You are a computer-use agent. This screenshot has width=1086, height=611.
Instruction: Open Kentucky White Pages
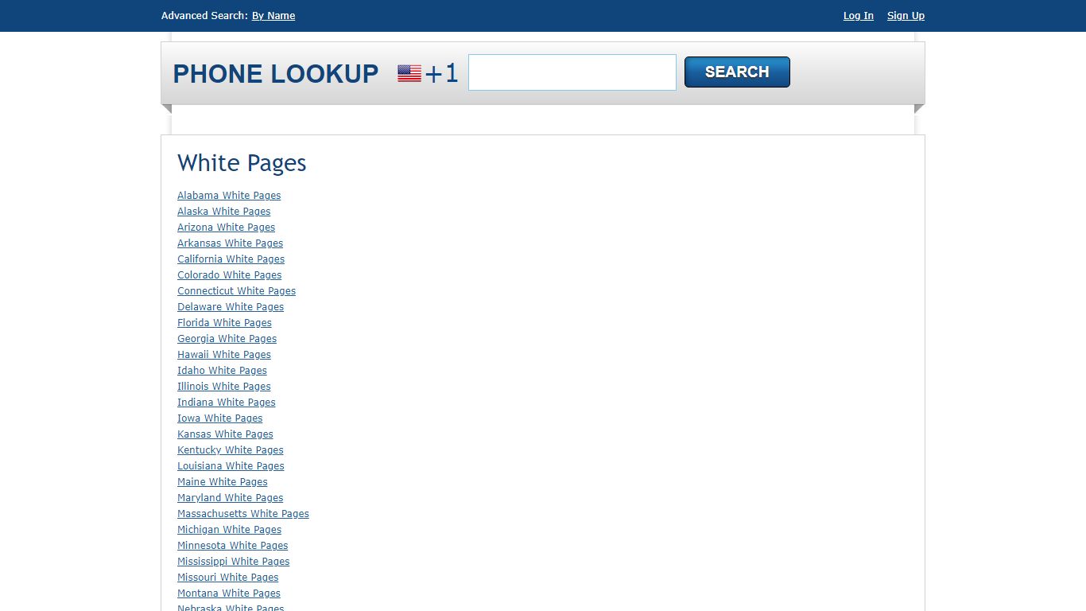230,450
